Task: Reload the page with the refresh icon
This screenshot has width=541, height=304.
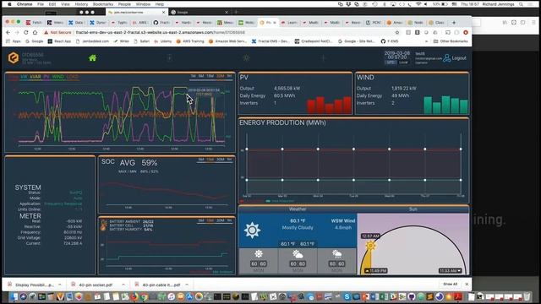Action: (26, 32)
